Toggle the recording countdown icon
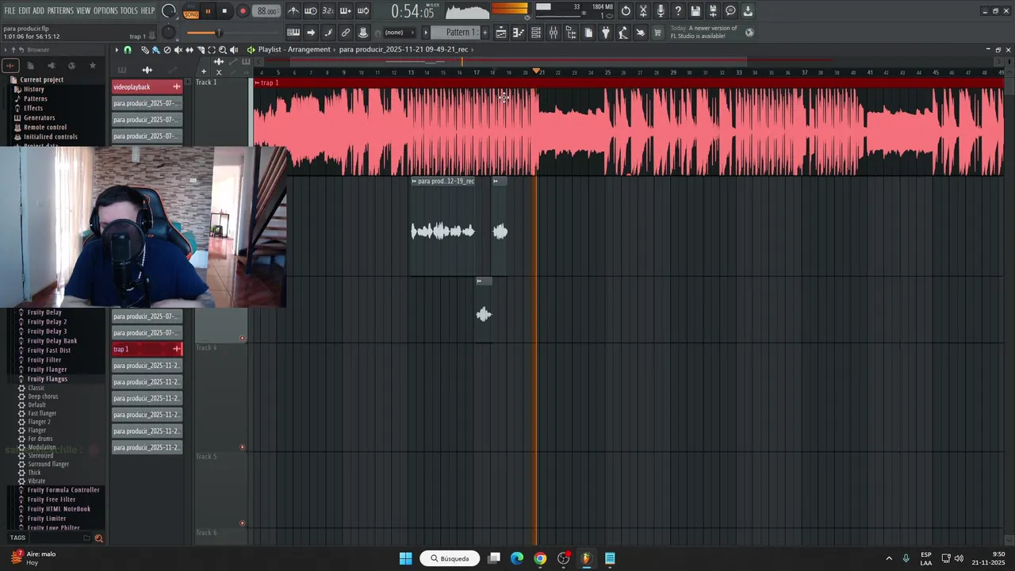This screenshot has width=1015, height=571. (x=328, y=11)
